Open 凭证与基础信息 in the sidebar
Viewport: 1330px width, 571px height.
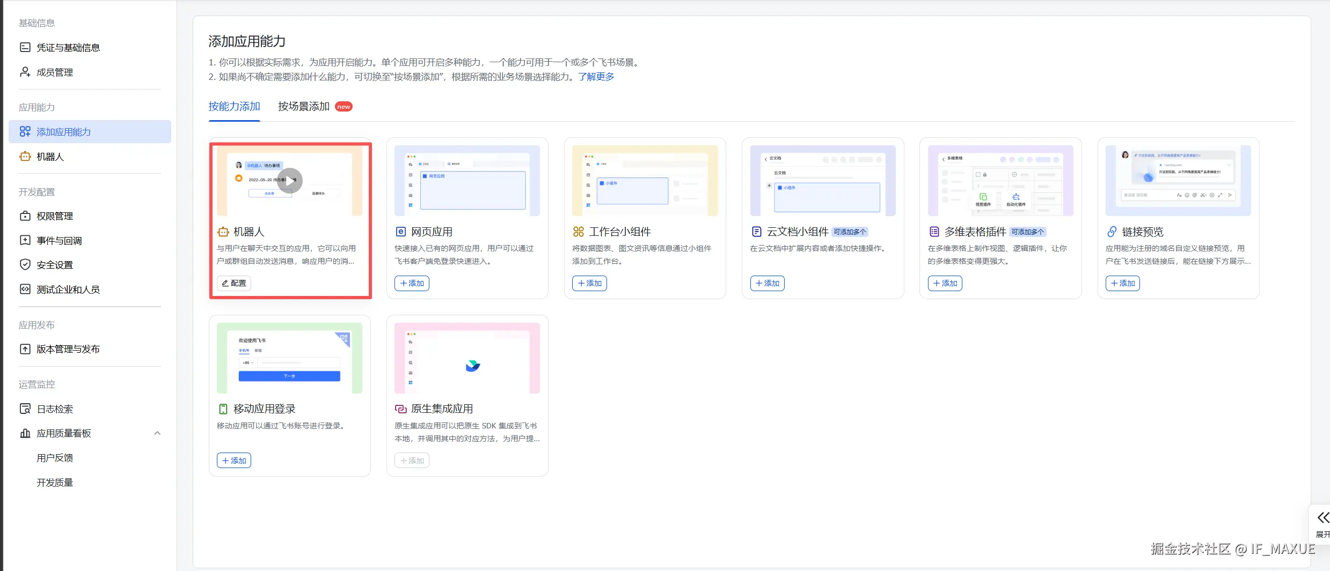coord(90,47)
